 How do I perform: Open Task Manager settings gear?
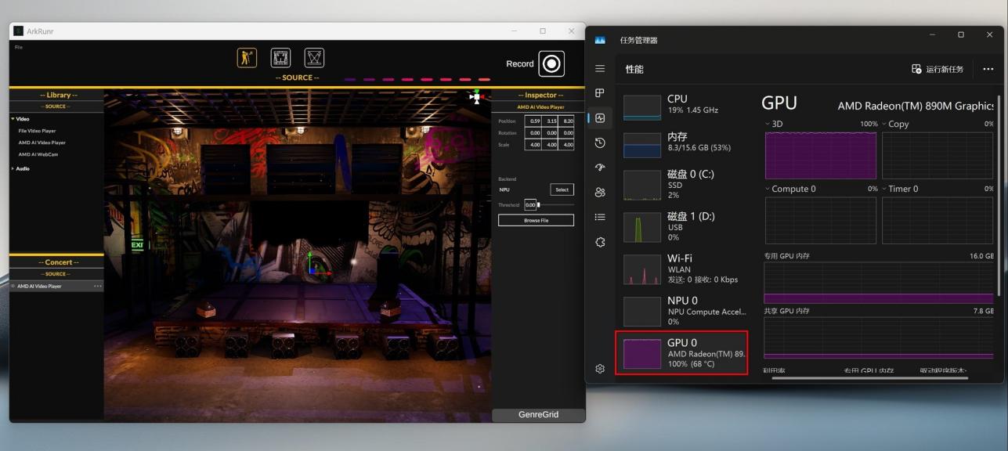[600, 369]
